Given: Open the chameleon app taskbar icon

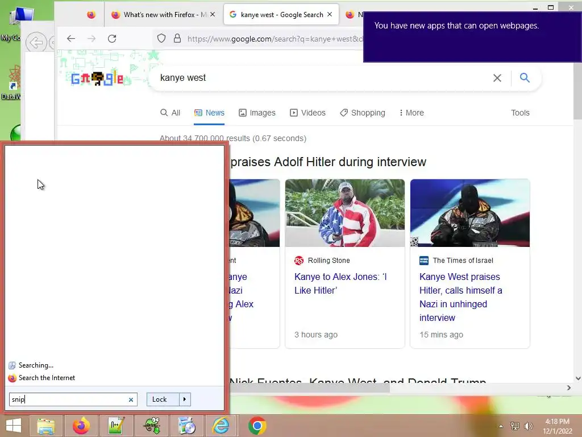Looking at the screenshot, I should point(151,426).
